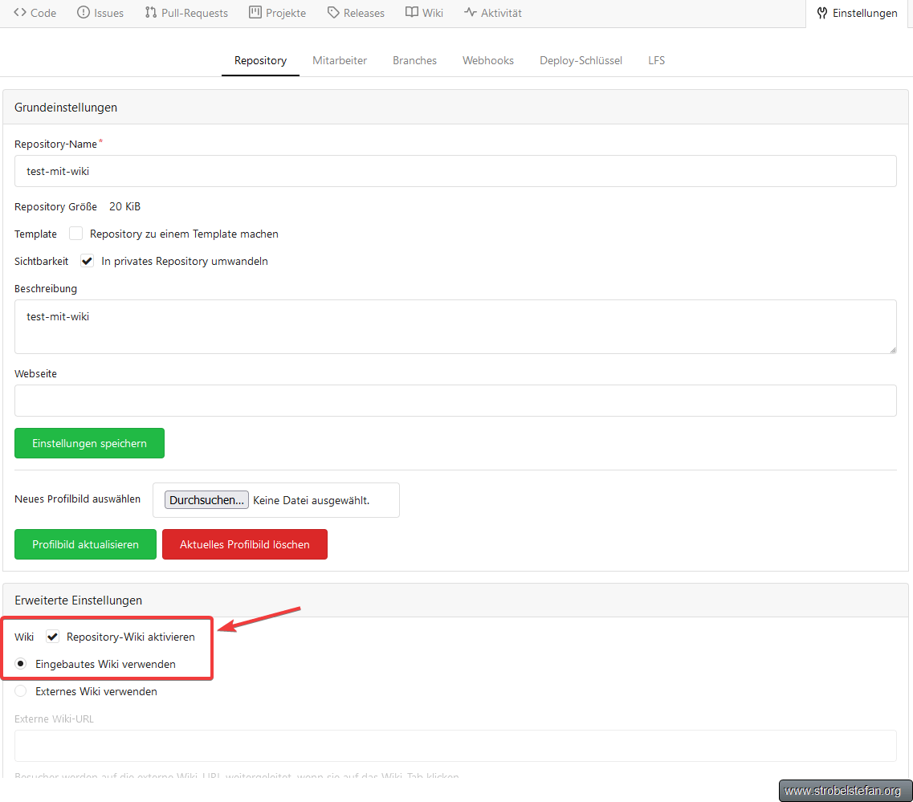Click Durchsuchen to choose a file
913x802 pixels.
(206, 500)
